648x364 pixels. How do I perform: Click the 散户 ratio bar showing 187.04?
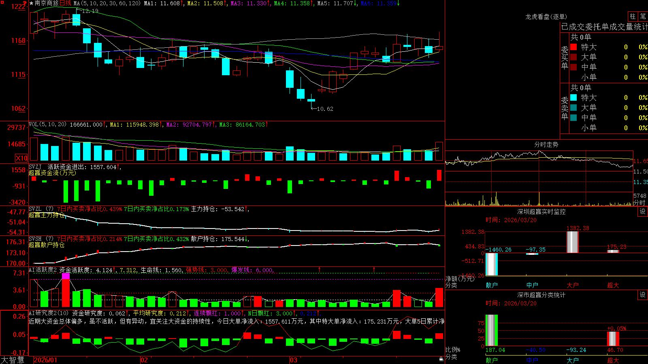(492, 330)
